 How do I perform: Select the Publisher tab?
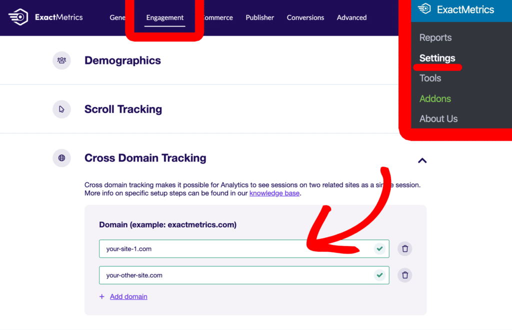pyautogui.click(x=259, y=17)
